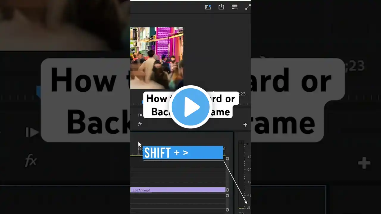The image size is (381, 214).
Task: Click the audio level meter
Action: [241, 174]
